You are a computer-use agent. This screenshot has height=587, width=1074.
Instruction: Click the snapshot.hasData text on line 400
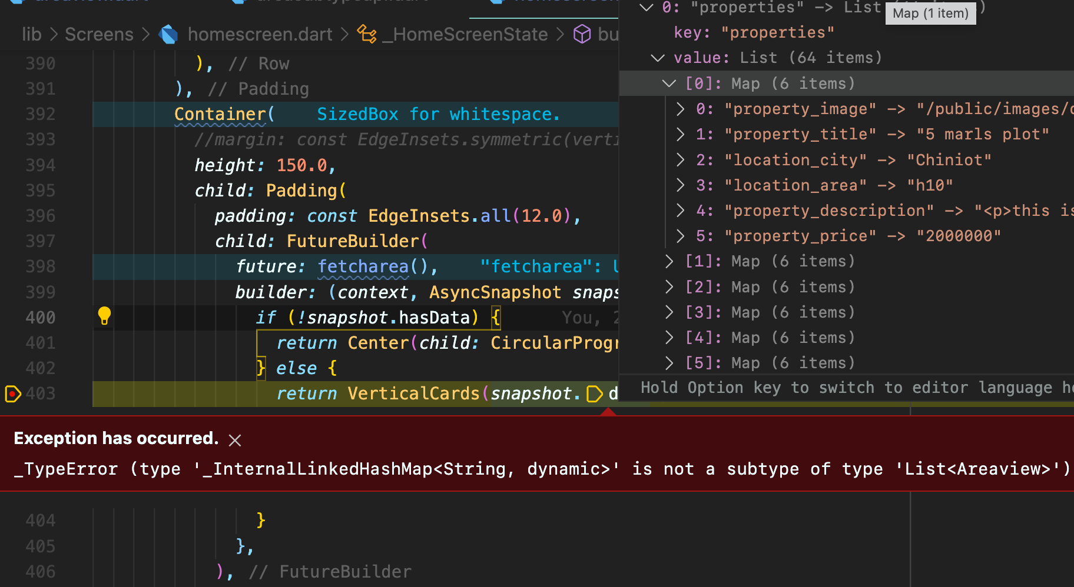[x=388, y=318]
